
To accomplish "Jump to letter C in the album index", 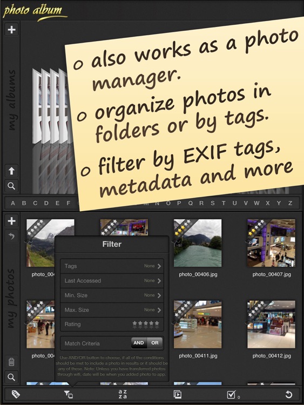I will pos(35,203).
